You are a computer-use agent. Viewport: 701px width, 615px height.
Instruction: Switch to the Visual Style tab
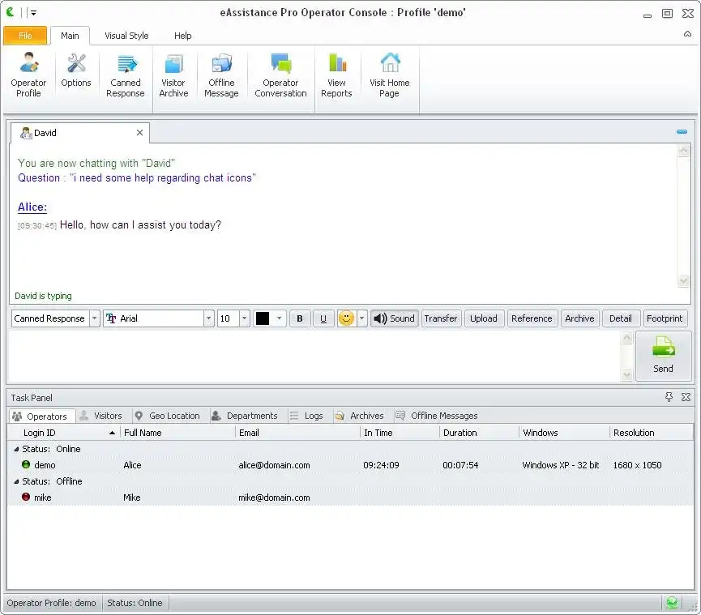coord(126,36)
